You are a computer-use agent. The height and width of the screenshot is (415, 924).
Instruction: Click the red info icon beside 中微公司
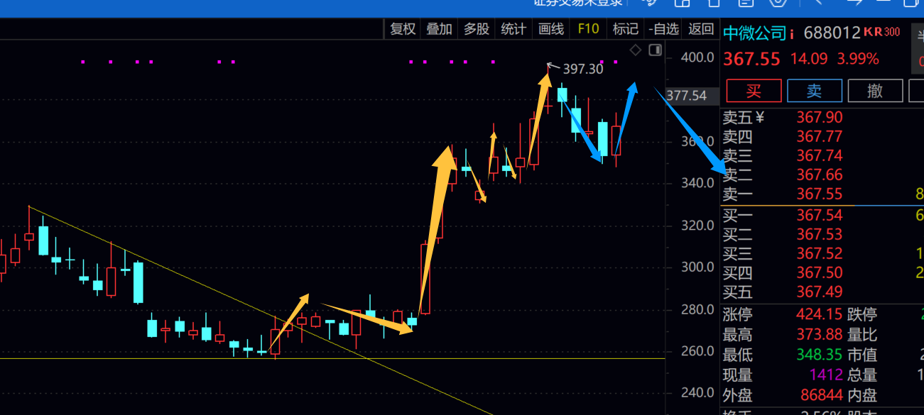(791, 34)
